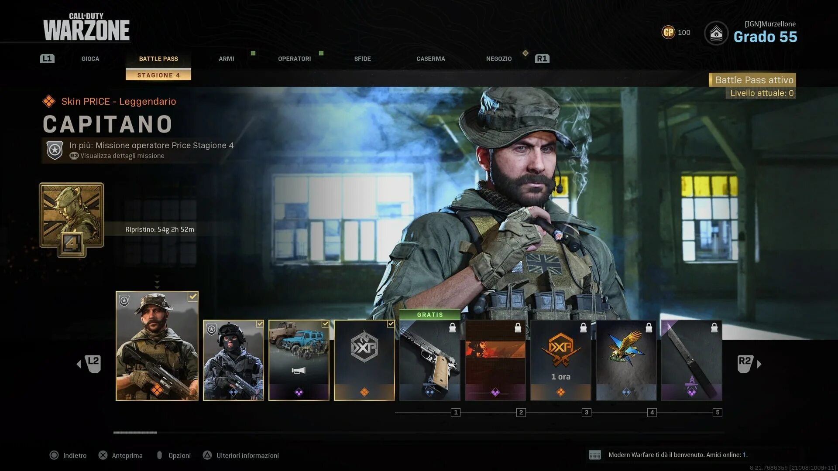Image resolution: width=838 pixels, height=471 pixels.
Task: Open the Negozio section
Action: [x=498, y=58]
